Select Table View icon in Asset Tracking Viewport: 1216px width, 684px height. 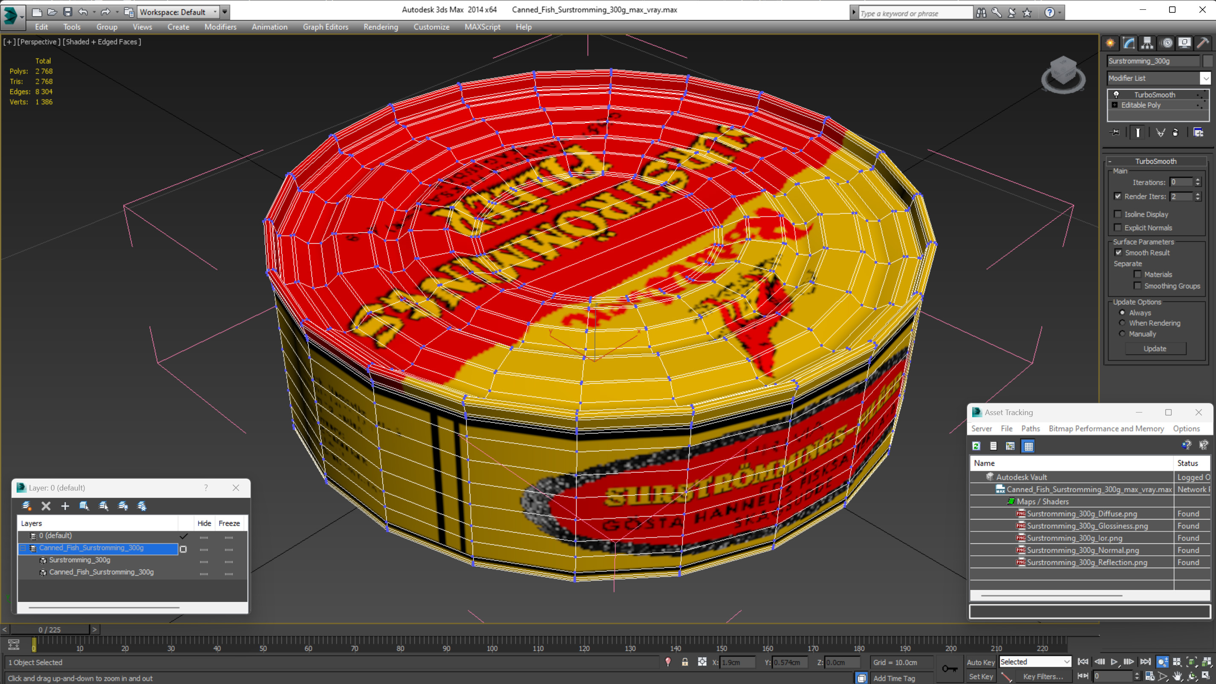click(x=1028, y=446)
